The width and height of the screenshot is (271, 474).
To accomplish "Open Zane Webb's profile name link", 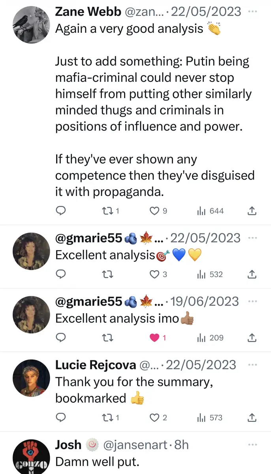I will tap(88, 11).
